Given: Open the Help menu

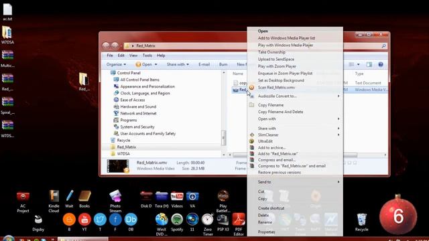Looking at the screenshot, I should click(161, 56).
